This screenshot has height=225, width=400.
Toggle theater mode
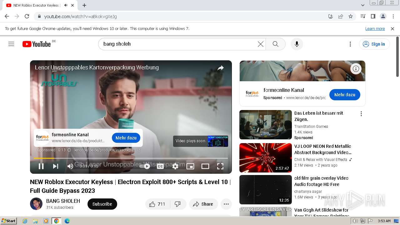tap(205, 166)
